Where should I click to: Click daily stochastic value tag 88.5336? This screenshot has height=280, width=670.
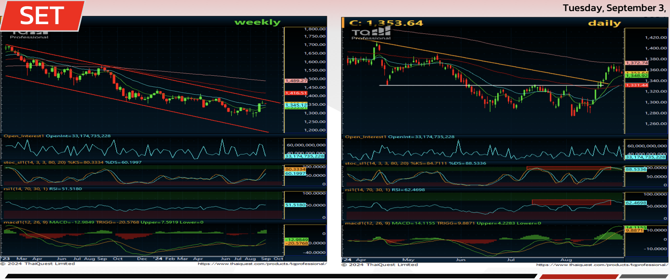pyautogui.click(x=636, y=170)
